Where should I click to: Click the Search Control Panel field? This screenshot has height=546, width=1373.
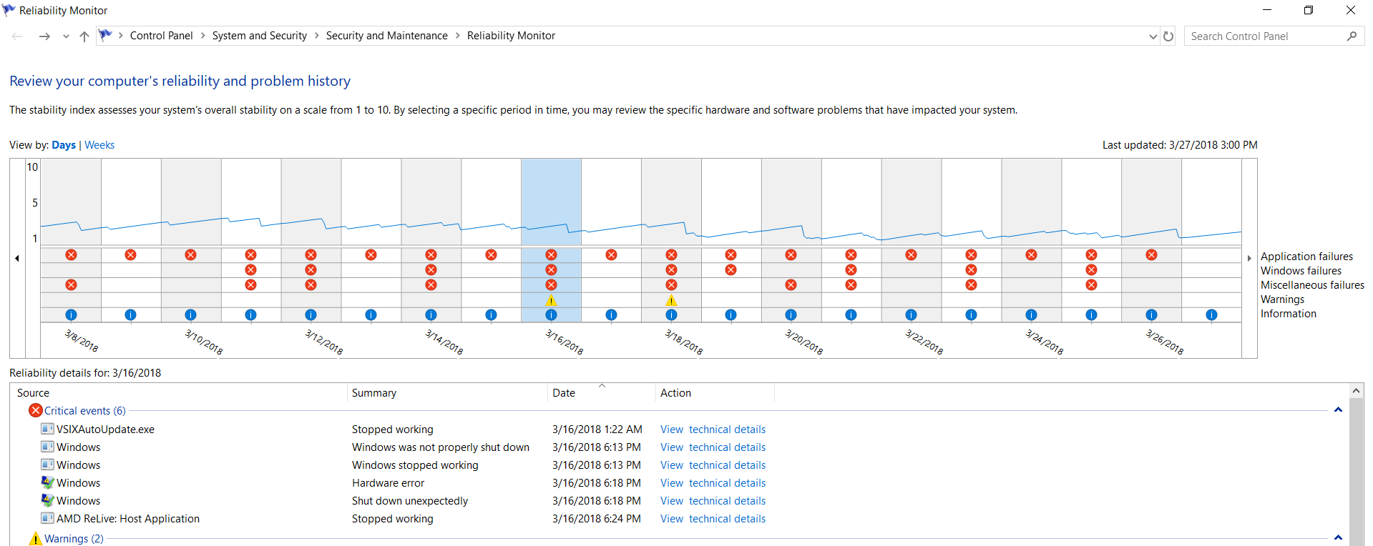pos(1266,36)
